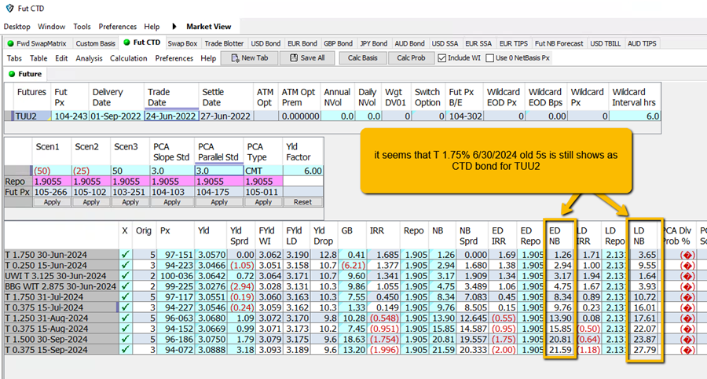Toggle the X checkmark for T 1.750 30-Jun-2024

(125, 255)
